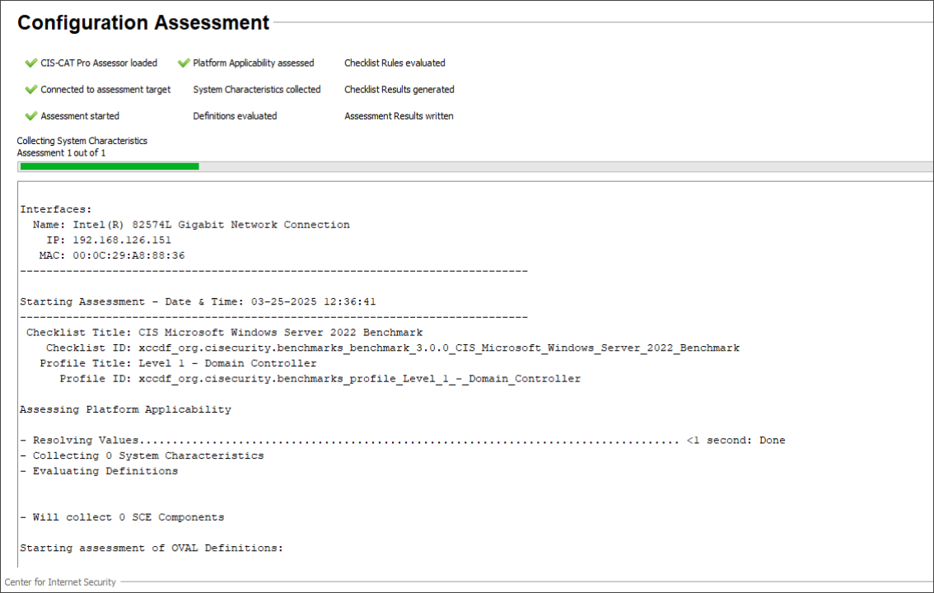Image resolution: width=934 pixels, height=593 pixels.
Task: Click the Assessment 1 out of 1 text
Action: pyautogui.click(x=61, y=152)
